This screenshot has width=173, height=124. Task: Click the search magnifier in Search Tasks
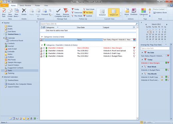pyautogui.click(x=136, y=24)
